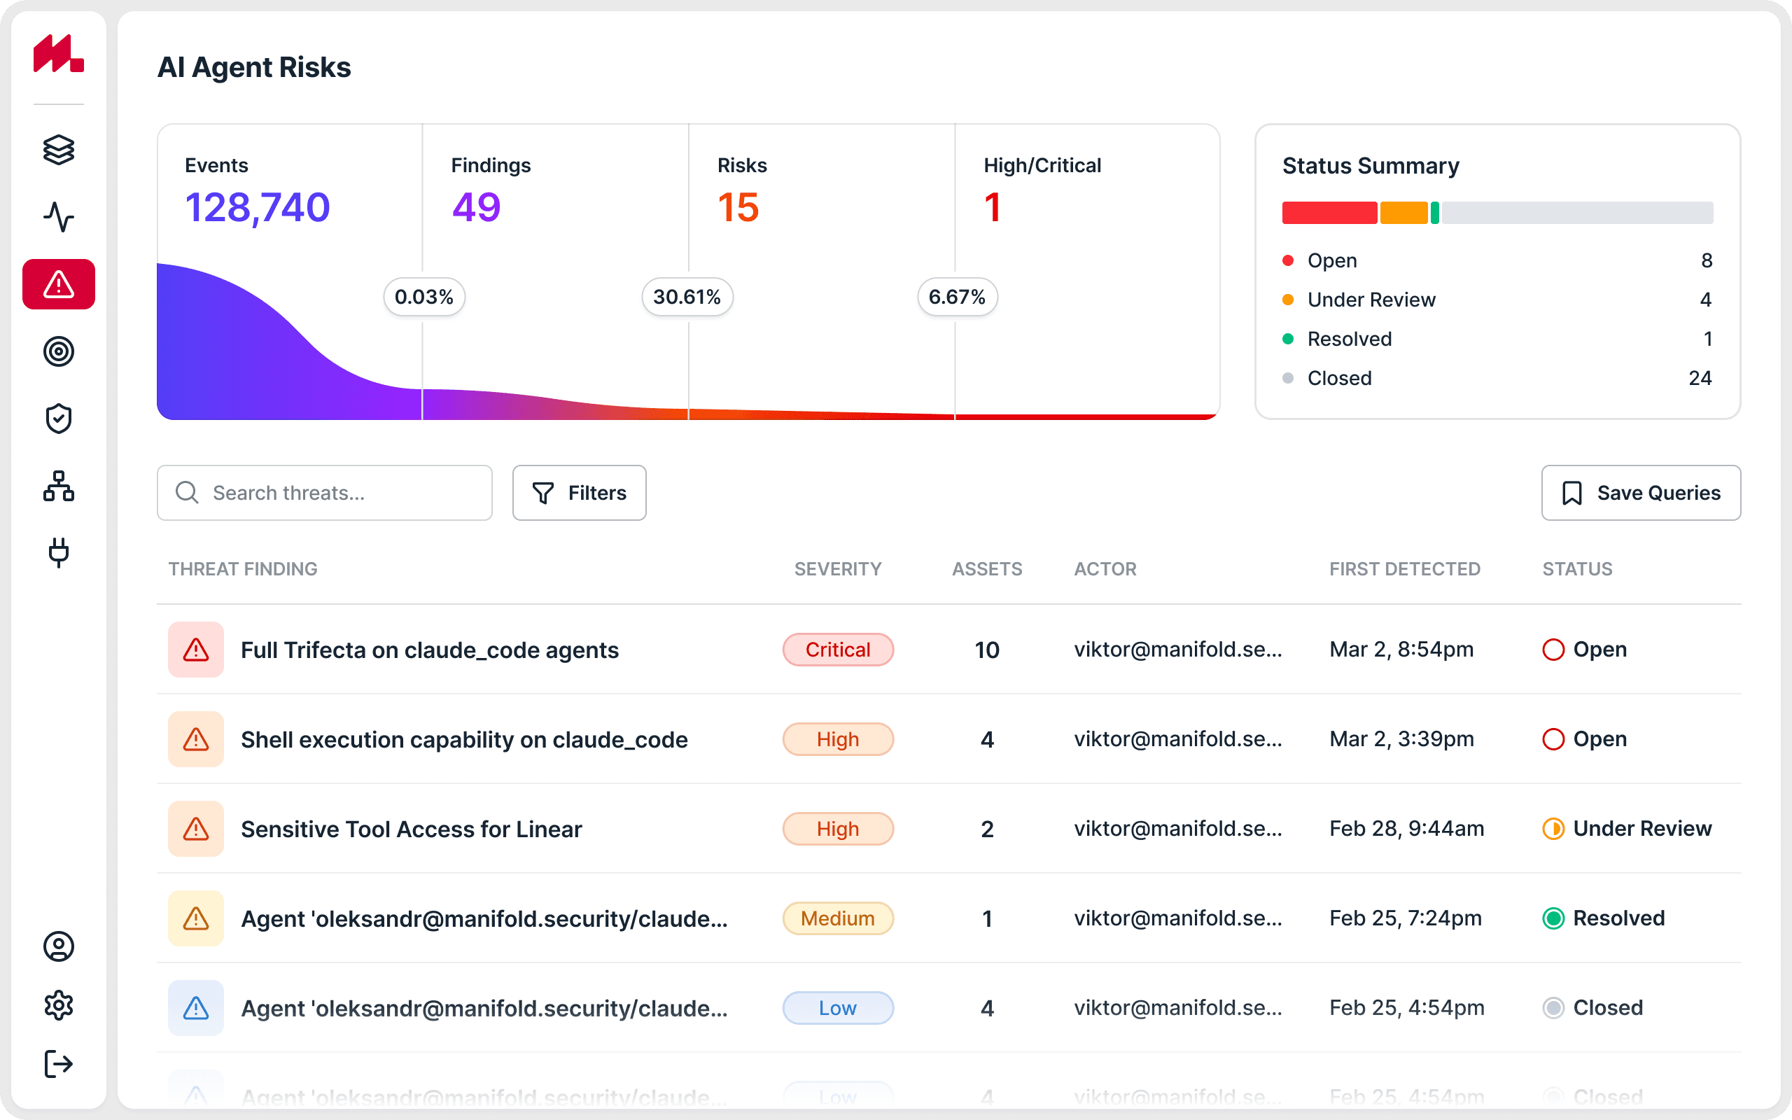Sort by the First Detected column header
The width and height of the screenshot is (1792, 1120).
[x=1404, y=569]
